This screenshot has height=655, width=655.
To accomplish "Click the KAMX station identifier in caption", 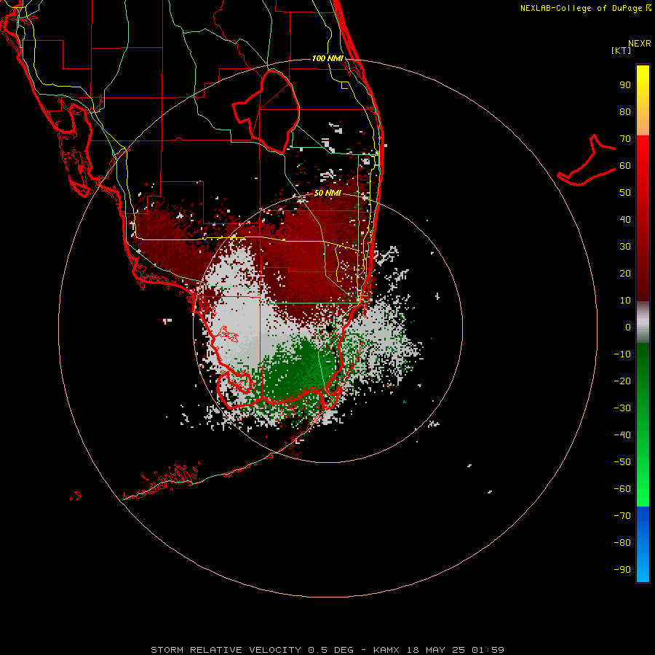I will coord(386,650).
